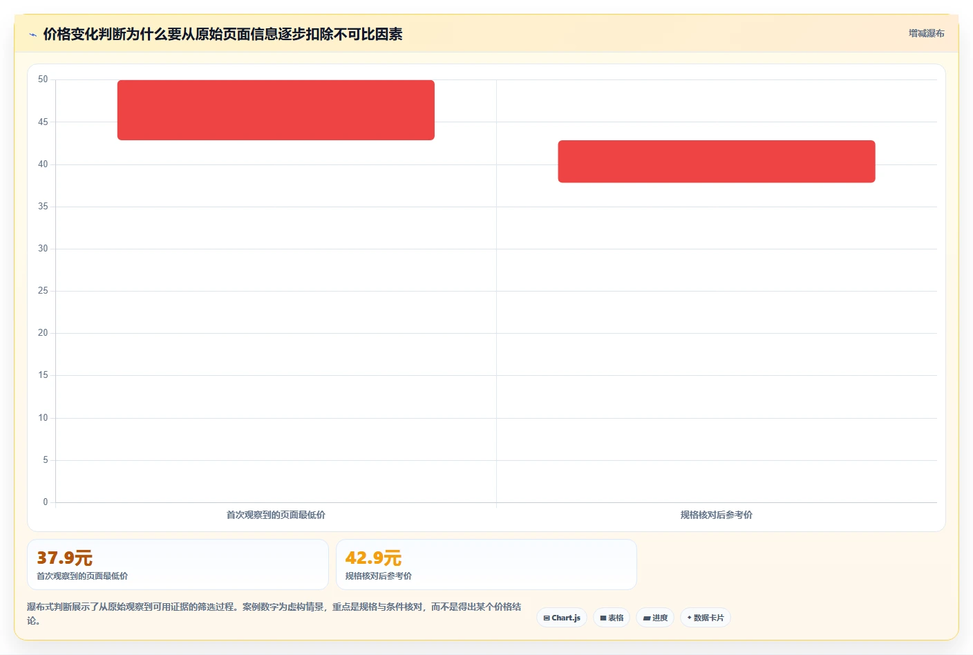This screenshot has height=655, width=973.
Task: Select the red bar for 规格核对后参考价
Action: click(717, 162)
